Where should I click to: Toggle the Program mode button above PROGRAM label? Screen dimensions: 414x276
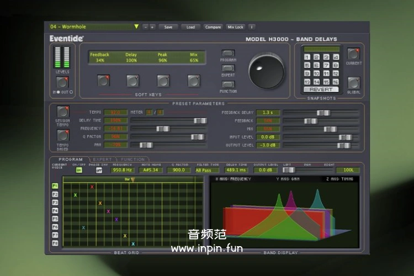click(x=228, y=53)
